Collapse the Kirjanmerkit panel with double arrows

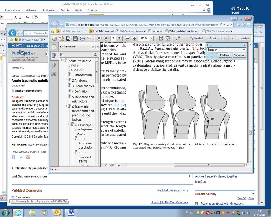point(93,47)
